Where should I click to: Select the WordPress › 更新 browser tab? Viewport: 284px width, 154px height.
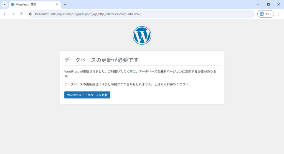pos(33,5)
